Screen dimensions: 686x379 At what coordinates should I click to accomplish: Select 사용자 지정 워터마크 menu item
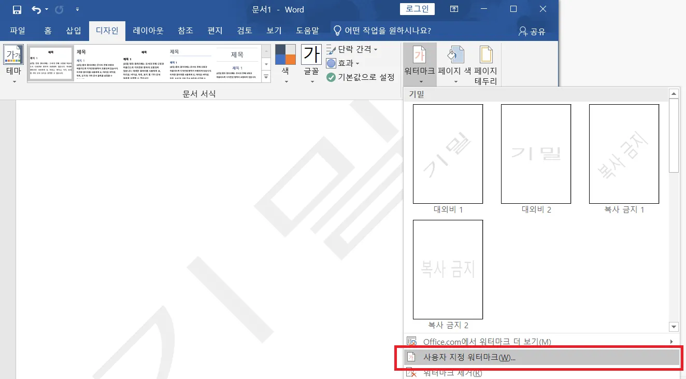(541, 357)
